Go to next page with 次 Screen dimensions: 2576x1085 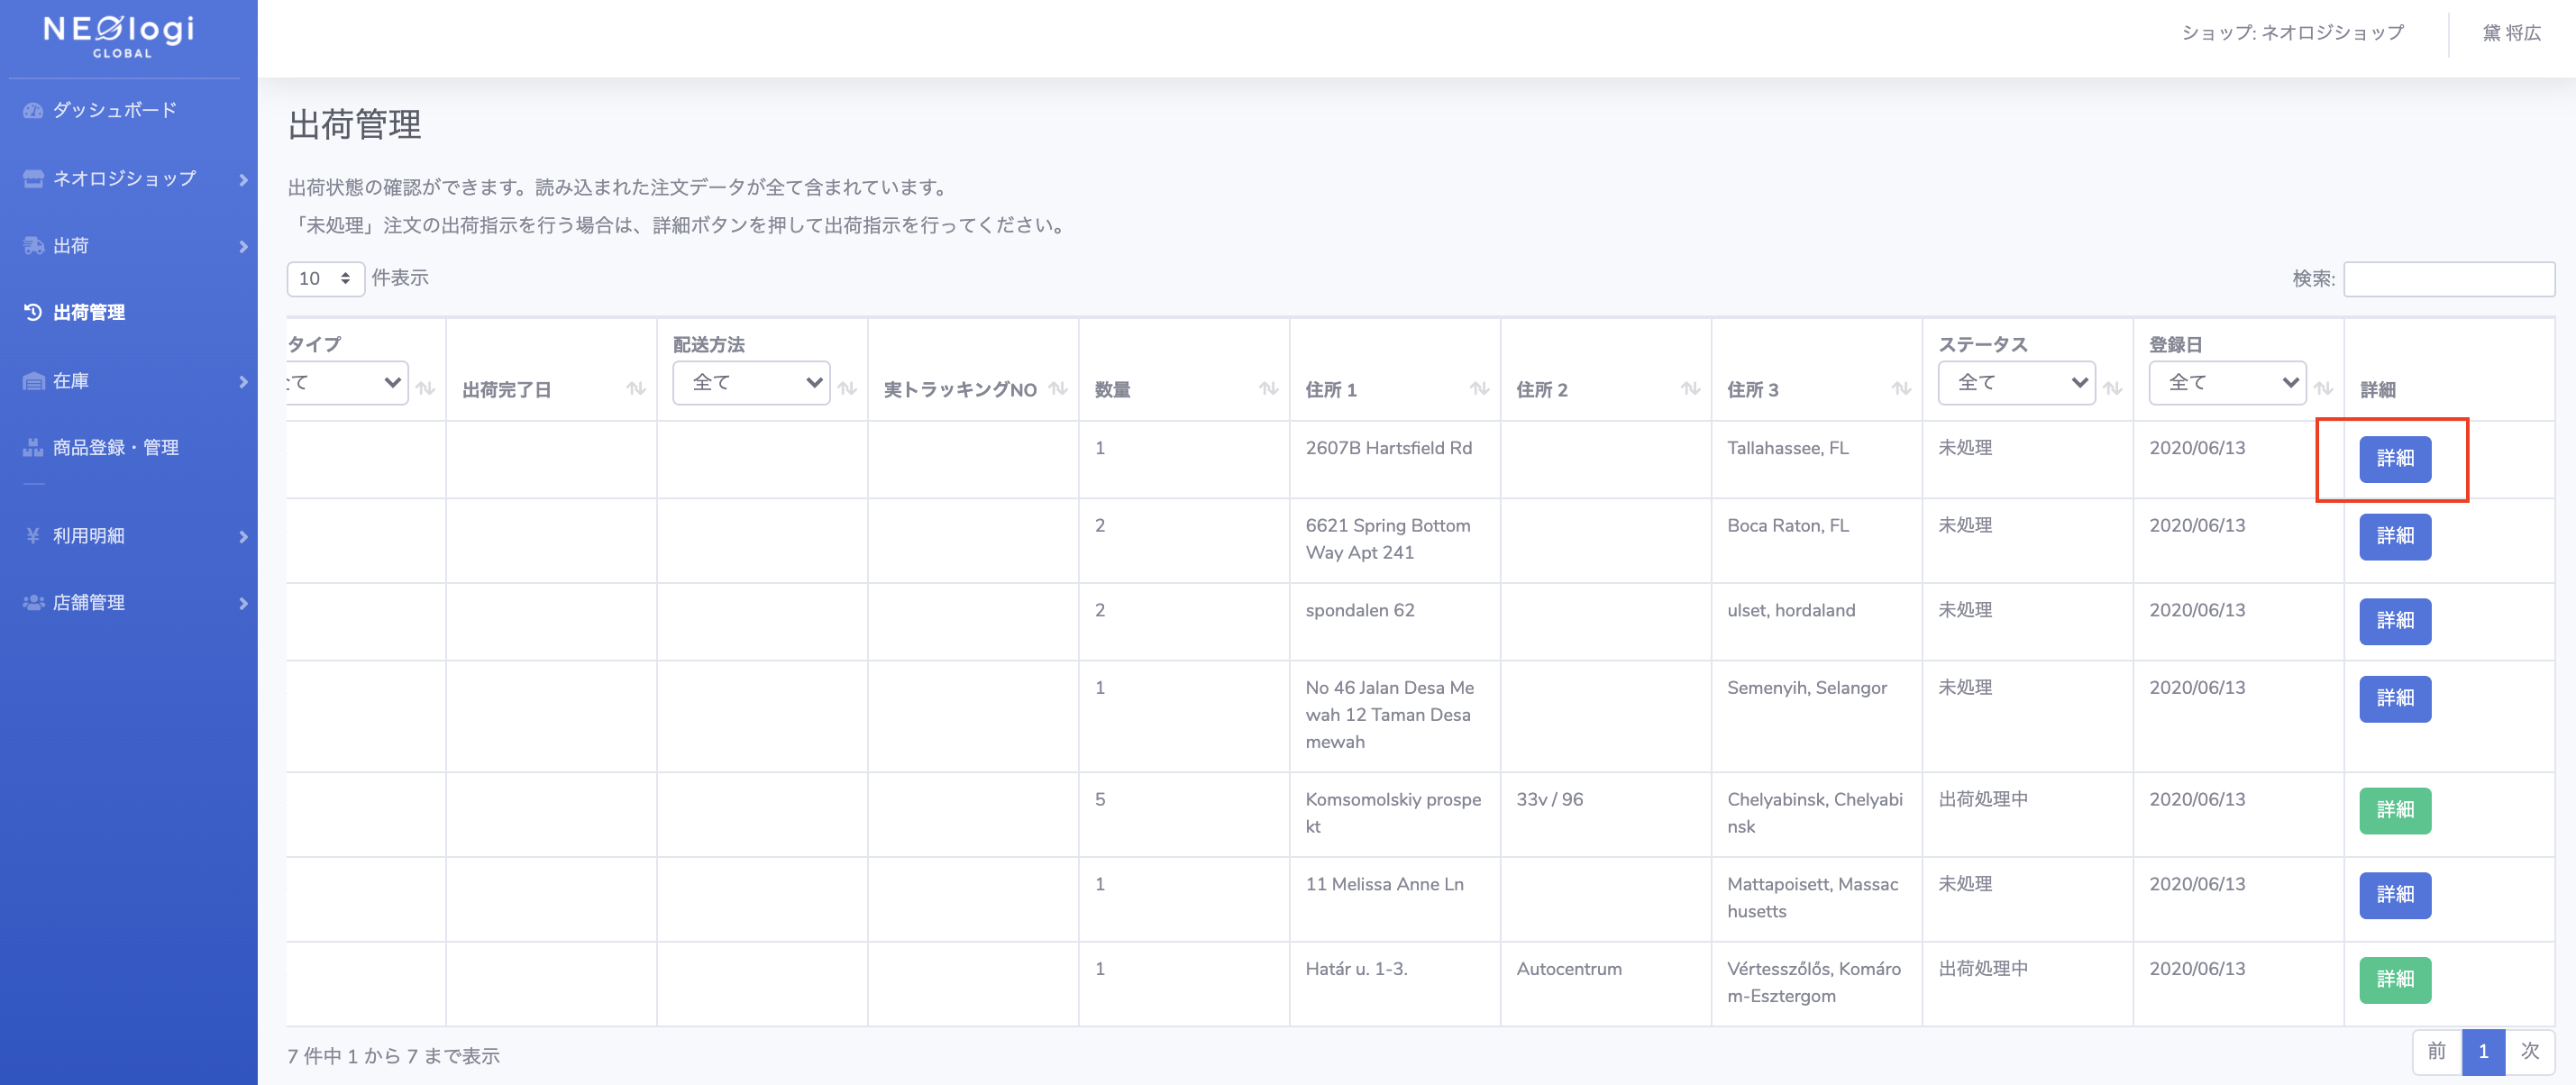[x=2529, y=1051]
